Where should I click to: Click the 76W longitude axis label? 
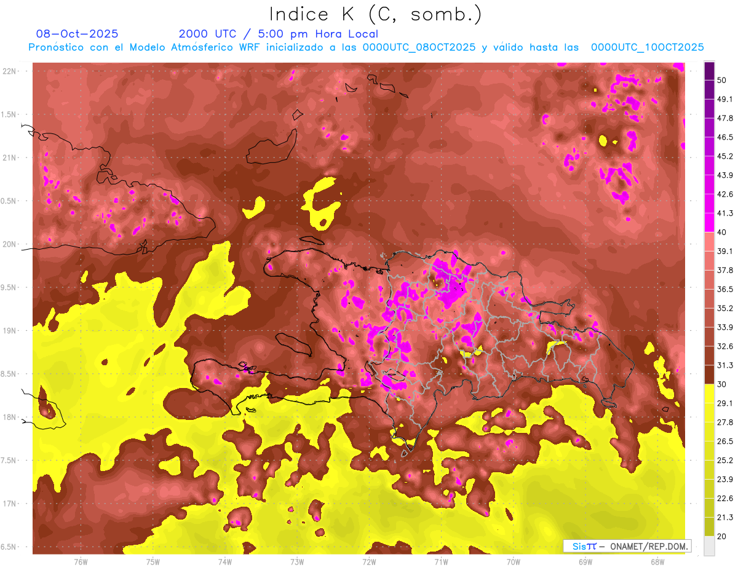tap(81, 561)
